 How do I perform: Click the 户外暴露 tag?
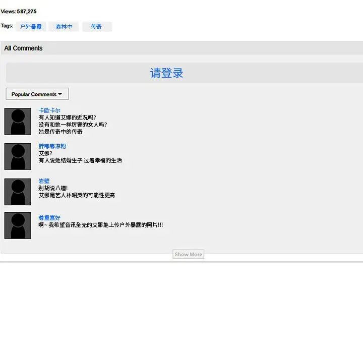pyautogui.click(x=31, y=27)
